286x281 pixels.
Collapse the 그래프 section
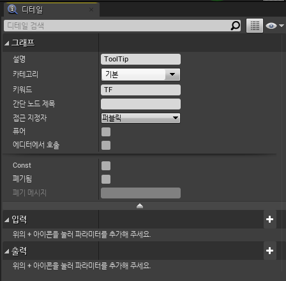click(7, 44)
